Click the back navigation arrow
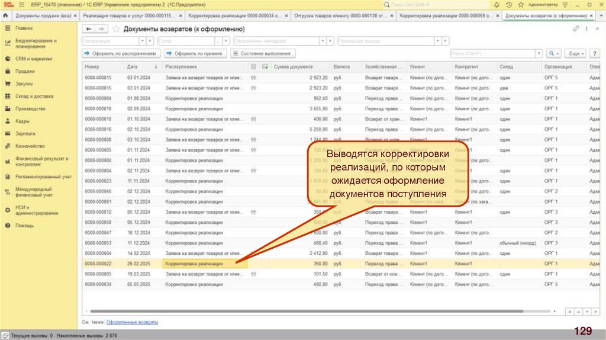 [x=89, y=29]
